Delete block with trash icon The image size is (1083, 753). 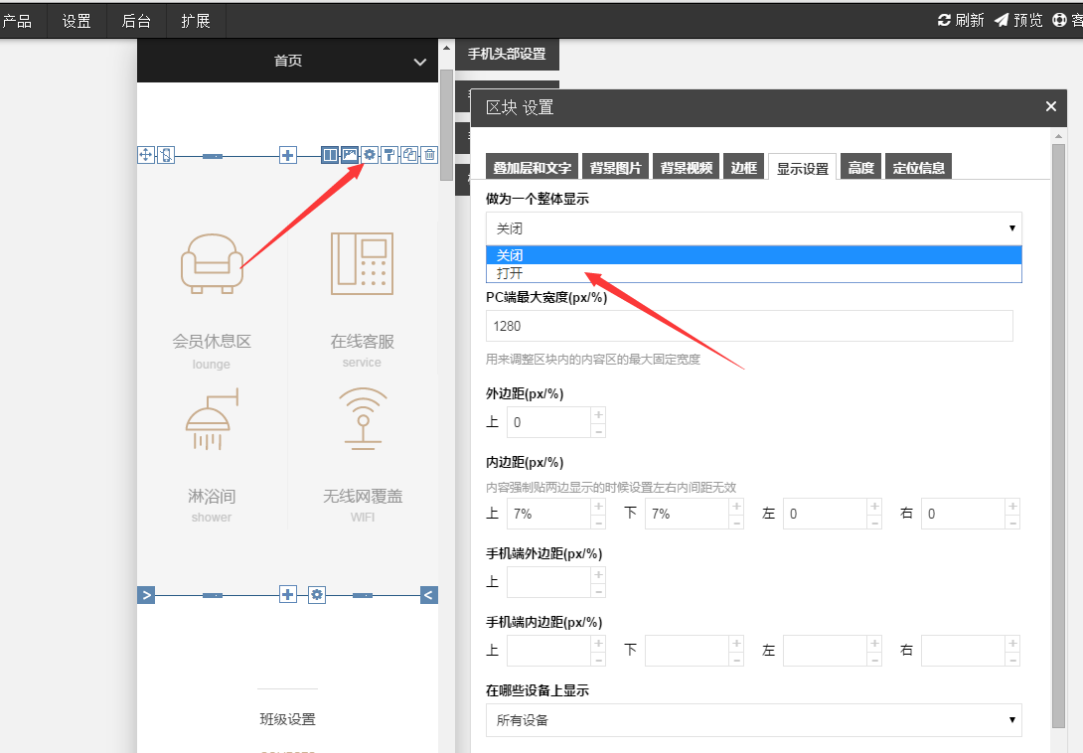429,155
